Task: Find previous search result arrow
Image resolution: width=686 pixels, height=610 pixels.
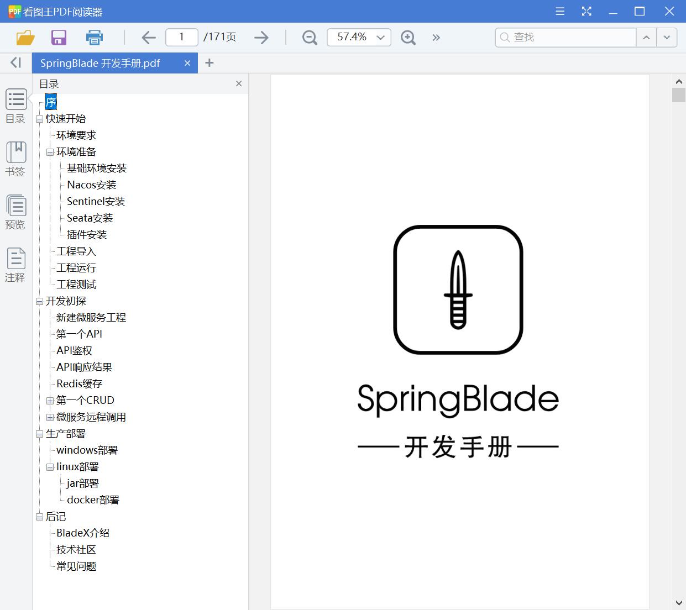Action: pos(646,38)
